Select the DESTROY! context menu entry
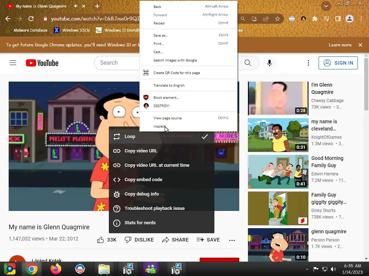The height and width of the screenshot is (276, 369). (188, 106)
